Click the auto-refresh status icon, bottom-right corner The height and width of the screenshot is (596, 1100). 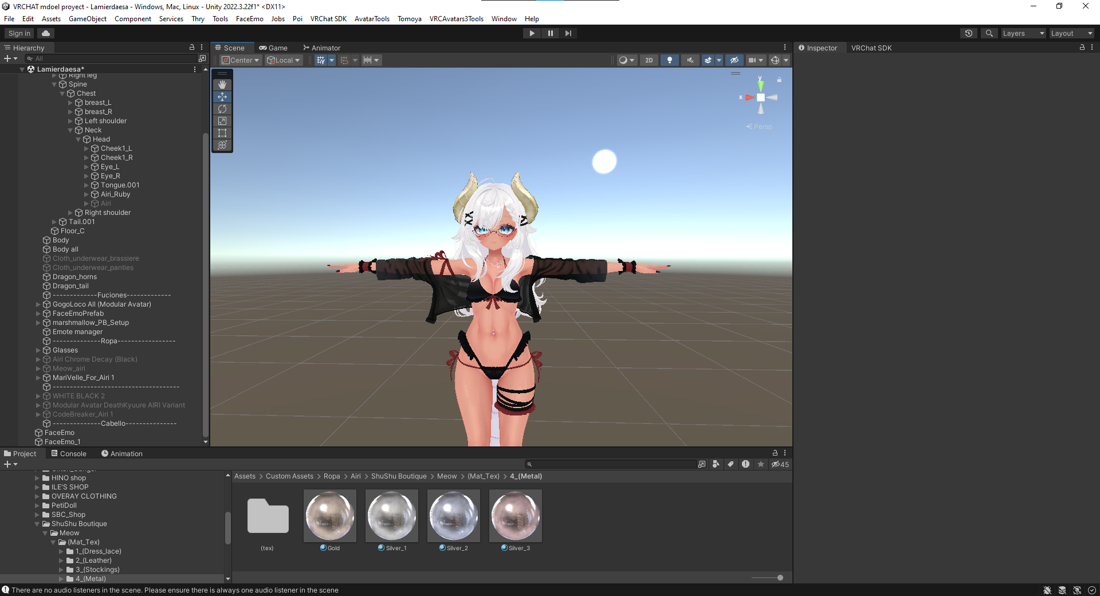(1092, 590)
